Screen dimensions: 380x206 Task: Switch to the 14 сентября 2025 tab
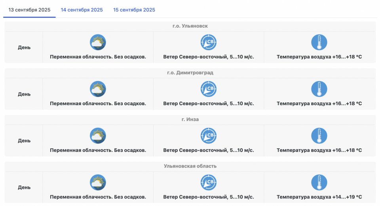(x=82, y=10)
